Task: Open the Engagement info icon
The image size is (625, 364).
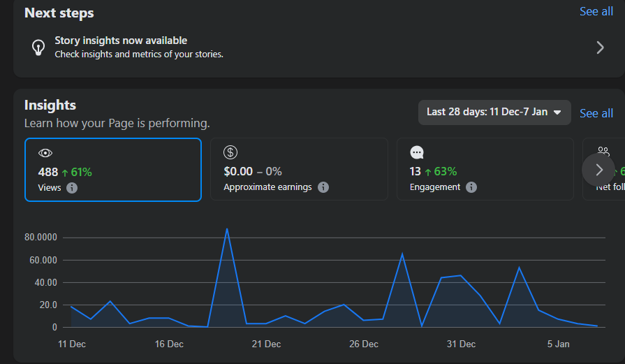Action: coord(471,187)
